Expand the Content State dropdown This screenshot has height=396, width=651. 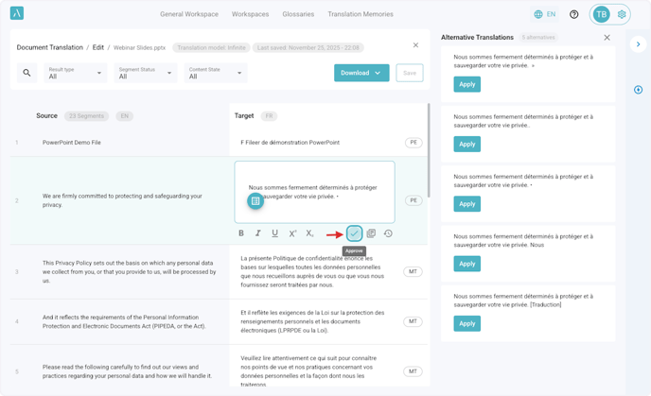pos(216,73)
